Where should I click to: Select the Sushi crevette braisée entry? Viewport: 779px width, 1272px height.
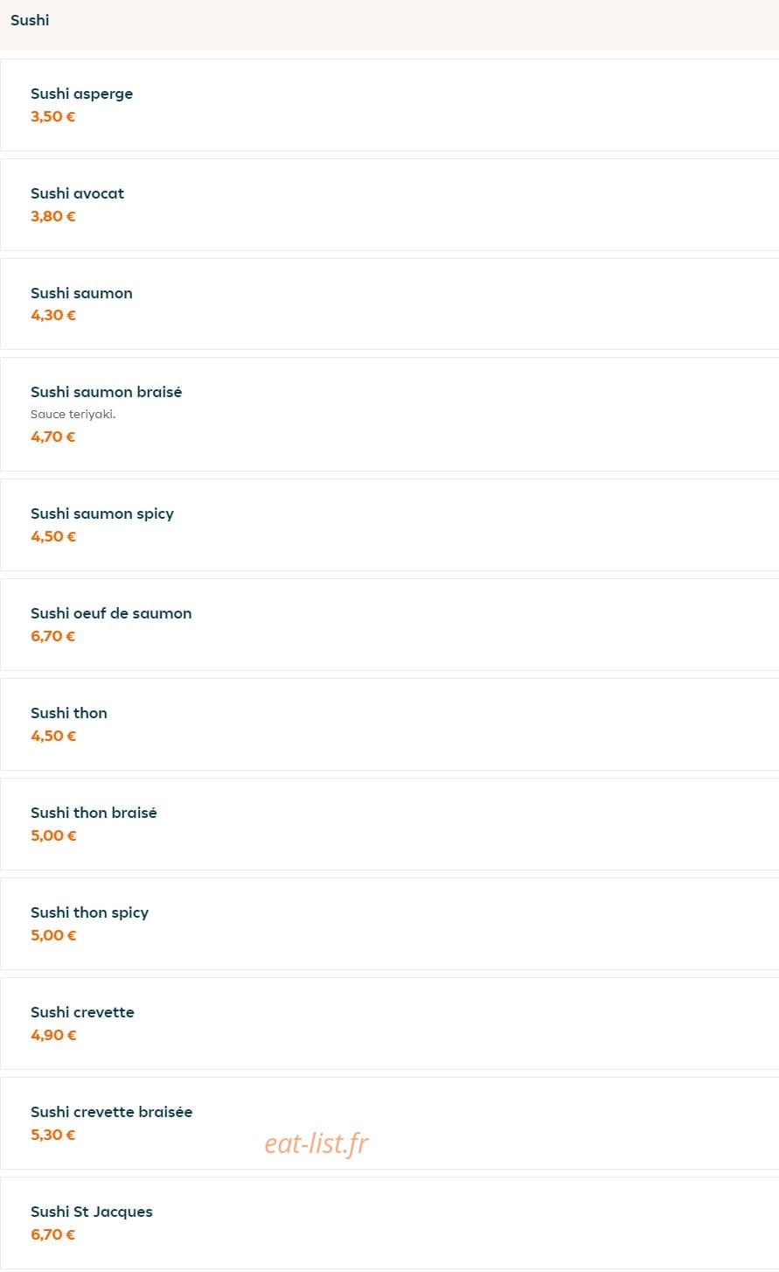click(x=389, y=1123)
